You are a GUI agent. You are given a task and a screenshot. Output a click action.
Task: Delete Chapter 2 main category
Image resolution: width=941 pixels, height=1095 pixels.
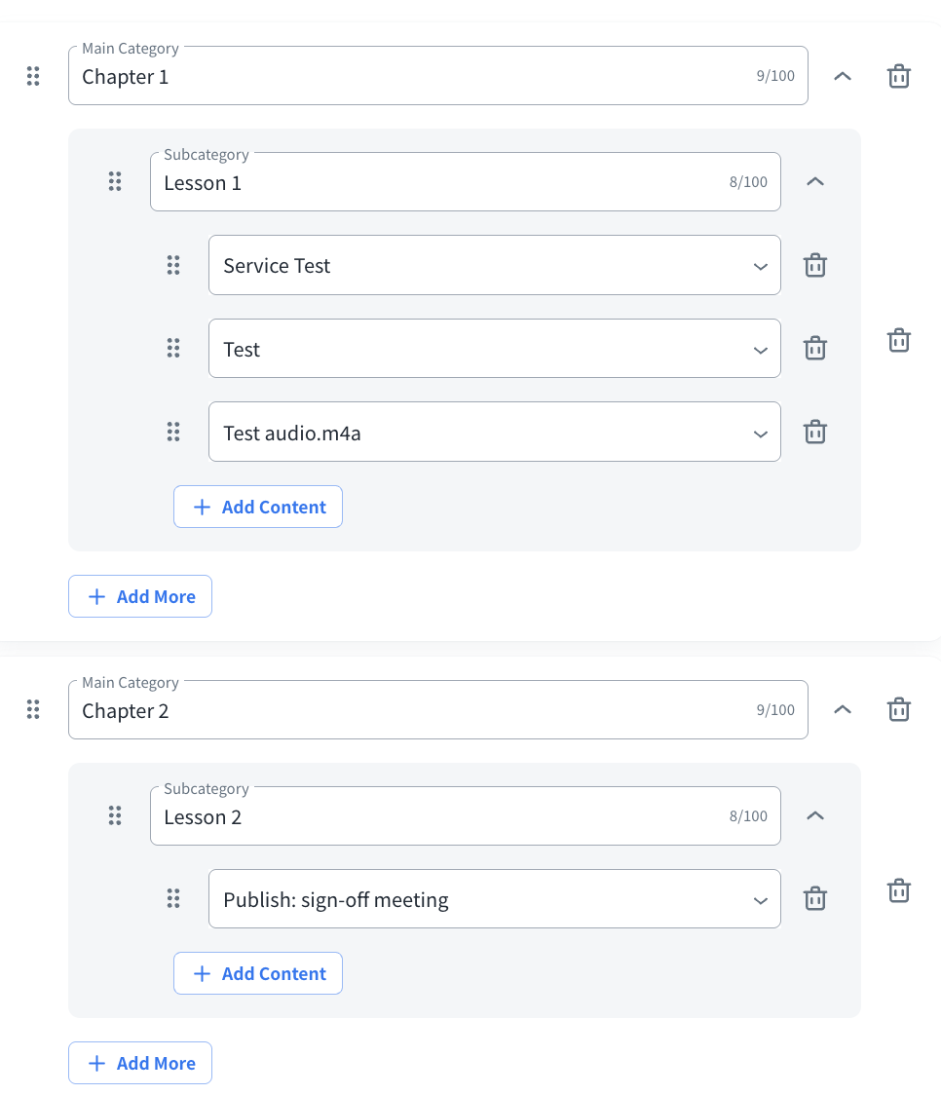[x=898, y=710]
